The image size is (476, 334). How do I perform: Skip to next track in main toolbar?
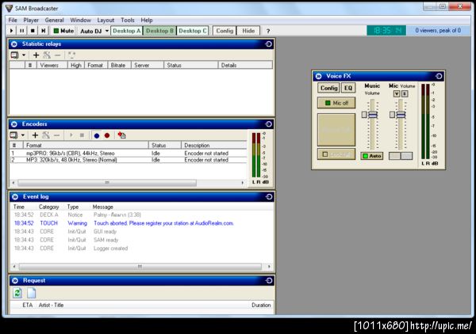[44, 31]
